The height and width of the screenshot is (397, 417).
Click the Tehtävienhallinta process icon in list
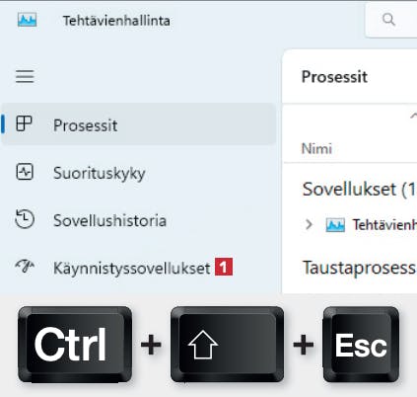click(x=335, y=225)
